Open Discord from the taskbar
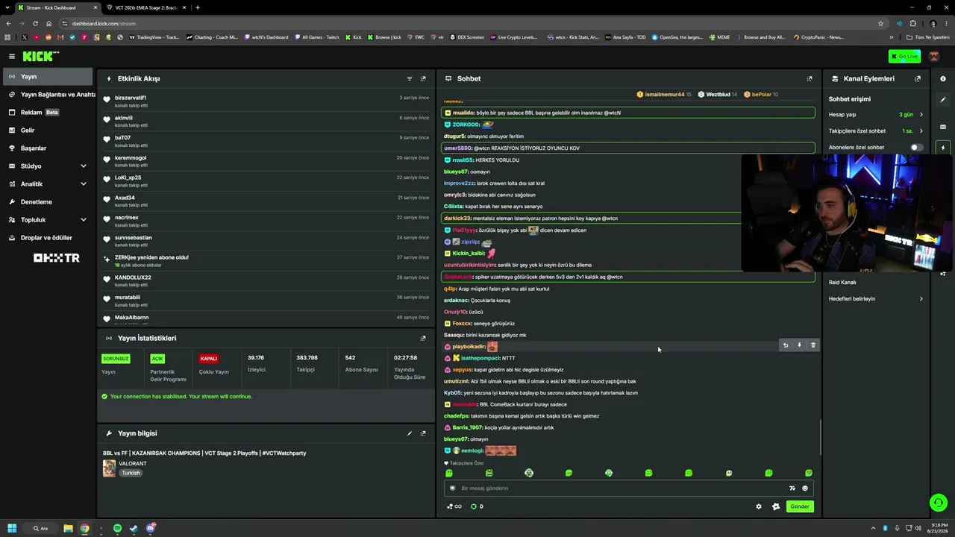The height and width of the screenshot is (537, 955). click(x=151, y=528)
